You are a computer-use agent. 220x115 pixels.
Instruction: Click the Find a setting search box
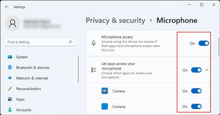coord(40,42)
